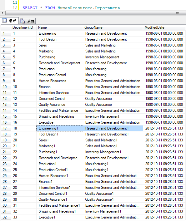
Task: Collapse the SQL code outline marker at line 12
Action: coord(20,8)
